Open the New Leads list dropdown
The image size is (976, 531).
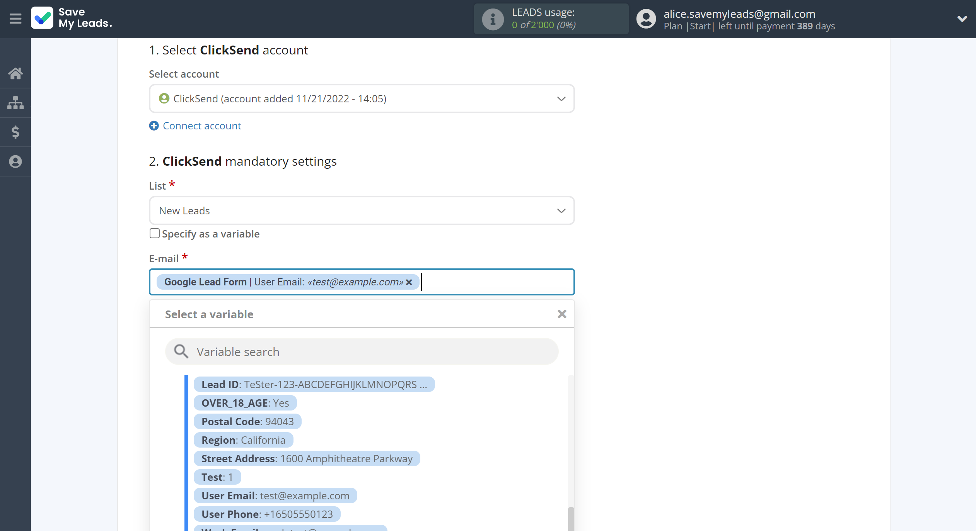tap(362, 210)
